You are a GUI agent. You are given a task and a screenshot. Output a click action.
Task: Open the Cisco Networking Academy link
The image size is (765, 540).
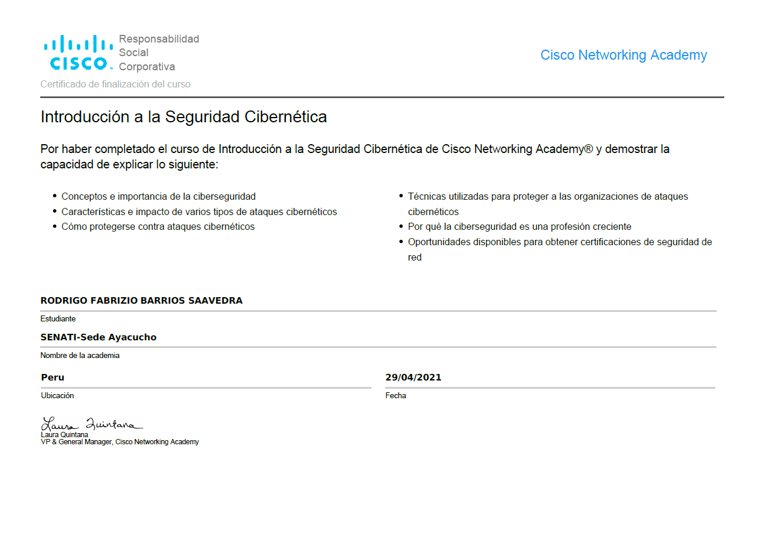point(623,55)
